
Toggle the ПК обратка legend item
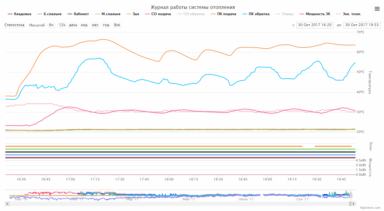pos(256,14)
